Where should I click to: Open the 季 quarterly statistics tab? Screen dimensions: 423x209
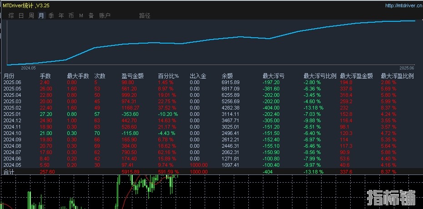coord(51,15)
